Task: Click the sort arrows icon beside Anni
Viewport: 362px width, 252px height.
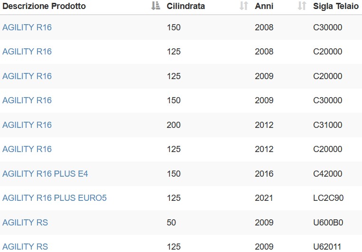Action: coord(302,6)
